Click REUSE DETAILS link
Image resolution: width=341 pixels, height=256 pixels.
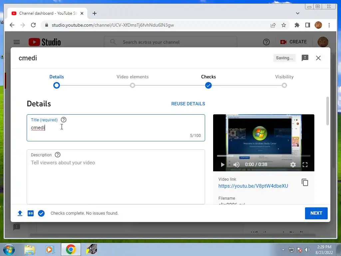click(188, 104)
